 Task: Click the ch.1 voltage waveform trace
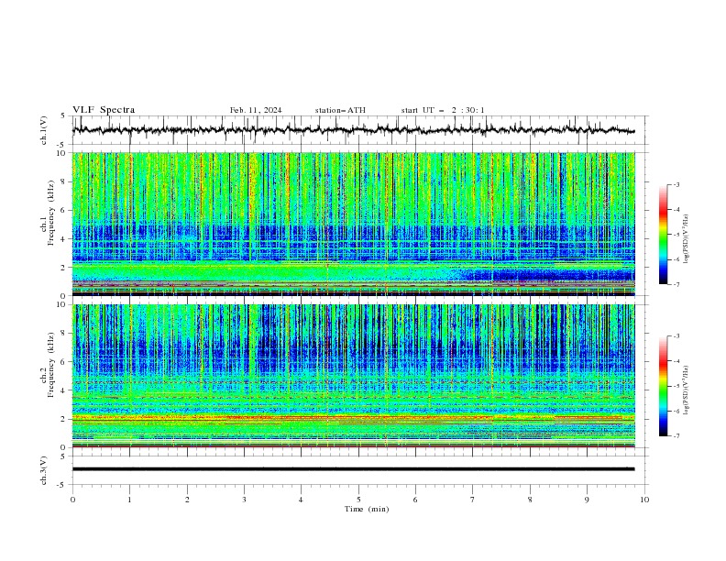pos(353,130)
